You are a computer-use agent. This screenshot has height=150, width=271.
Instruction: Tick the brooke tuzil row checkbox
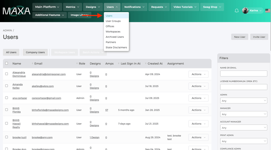pyautogui.click(x=7, y=137)
